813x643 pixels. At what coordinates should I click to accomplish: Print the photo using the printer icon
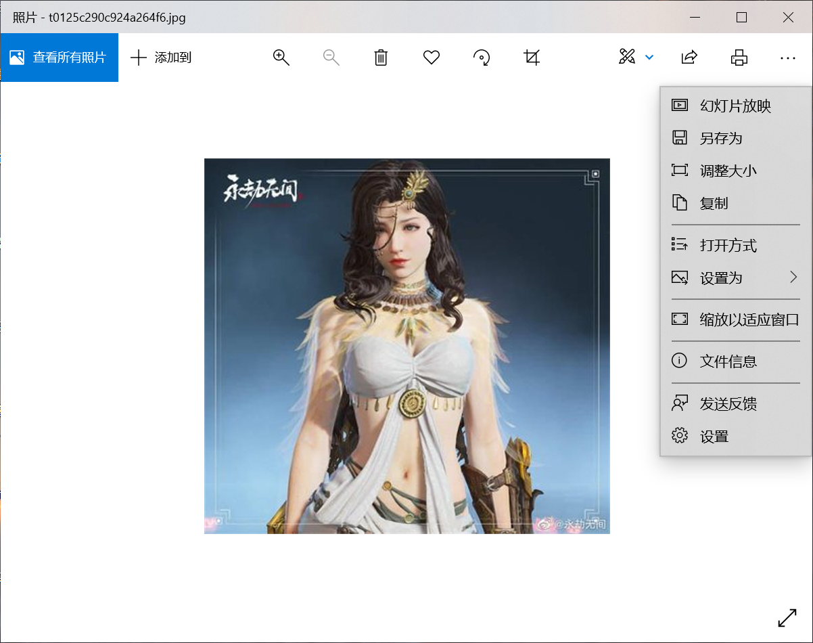(739, 58)
